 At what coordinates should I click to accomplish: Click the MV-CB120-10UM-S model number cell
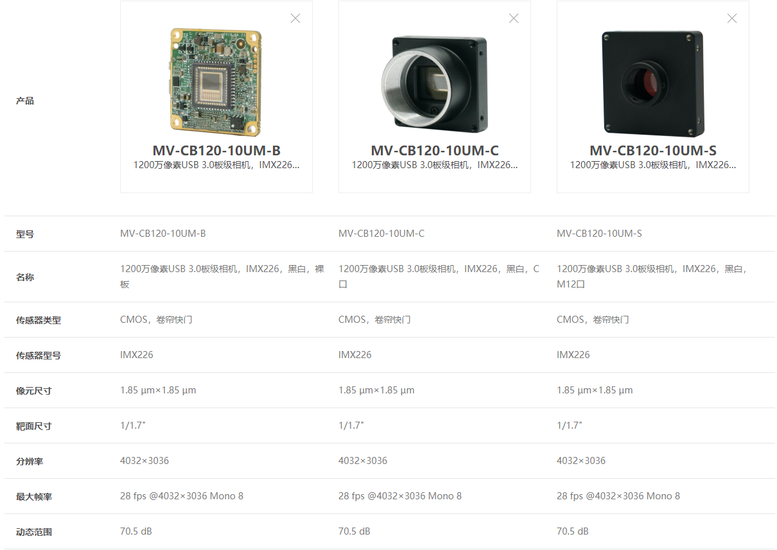click(599, 234)
